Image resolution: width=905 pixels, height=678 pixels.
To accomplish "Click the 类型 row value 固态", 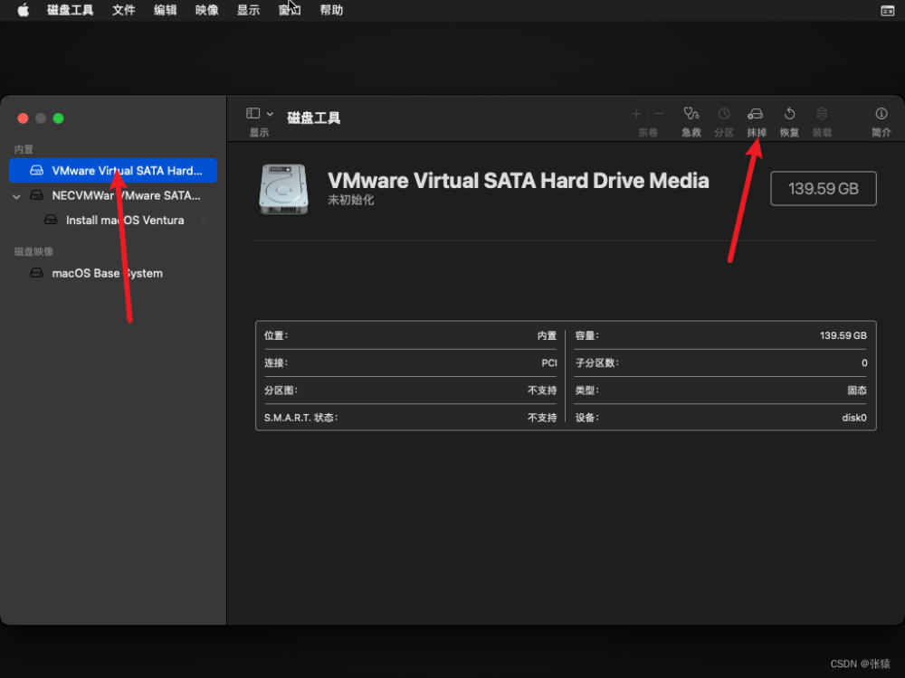I will [x=857, y=391].
